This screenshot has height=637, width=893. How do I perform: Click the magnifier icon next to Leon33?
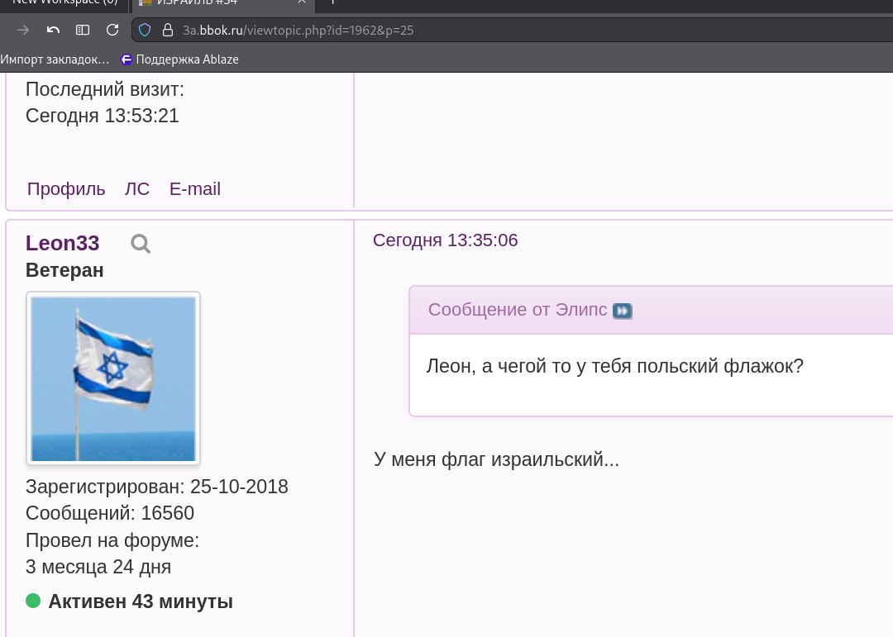(141, 244)
